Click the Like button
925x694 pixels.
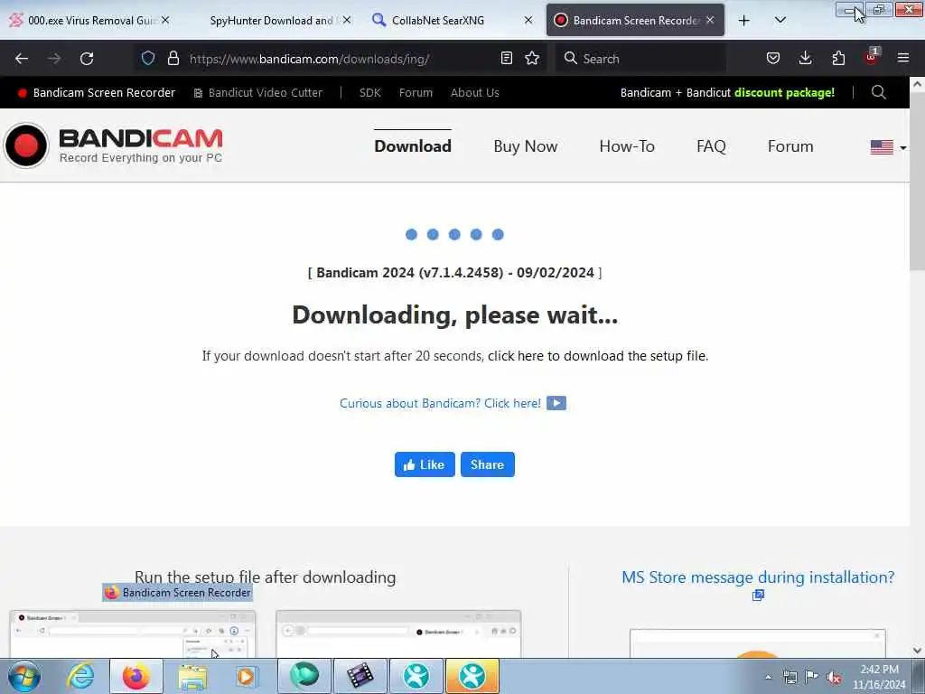[425, 464]
